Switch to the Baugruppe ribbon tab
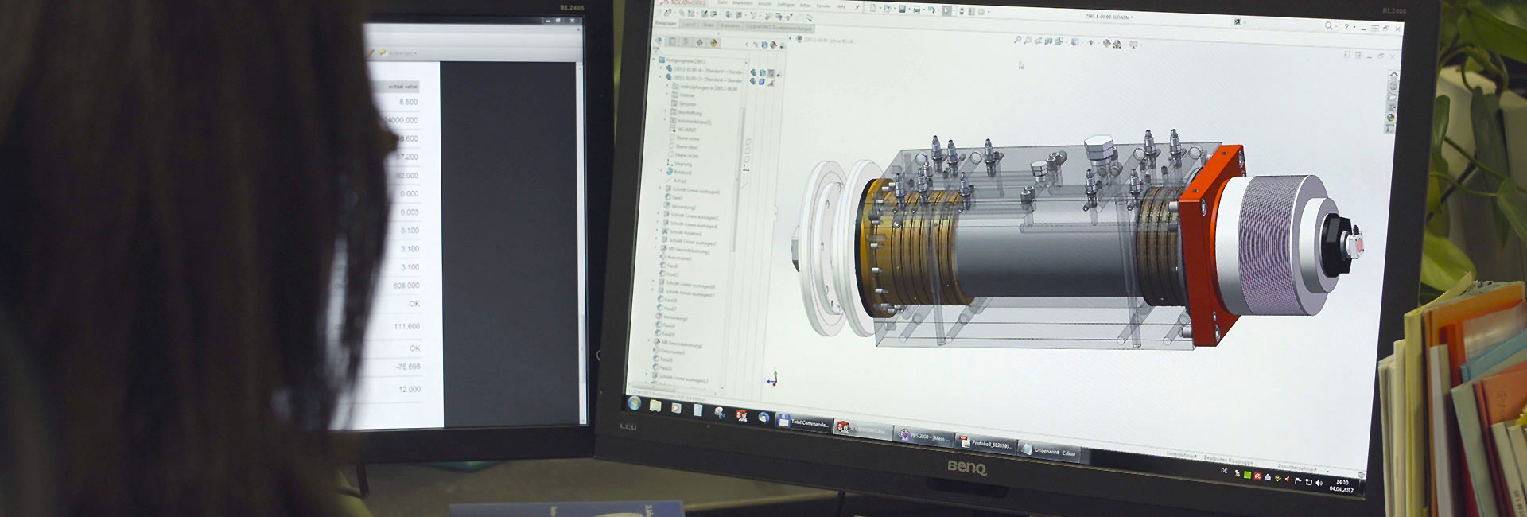 [x=666, y=23]
